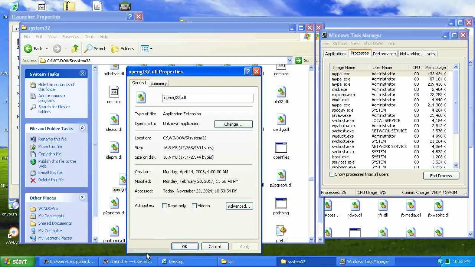The height and width of the screenshot is (267, 475).
Task: Sort processes by Mem Usage column header
Action: tap(435, 67)
